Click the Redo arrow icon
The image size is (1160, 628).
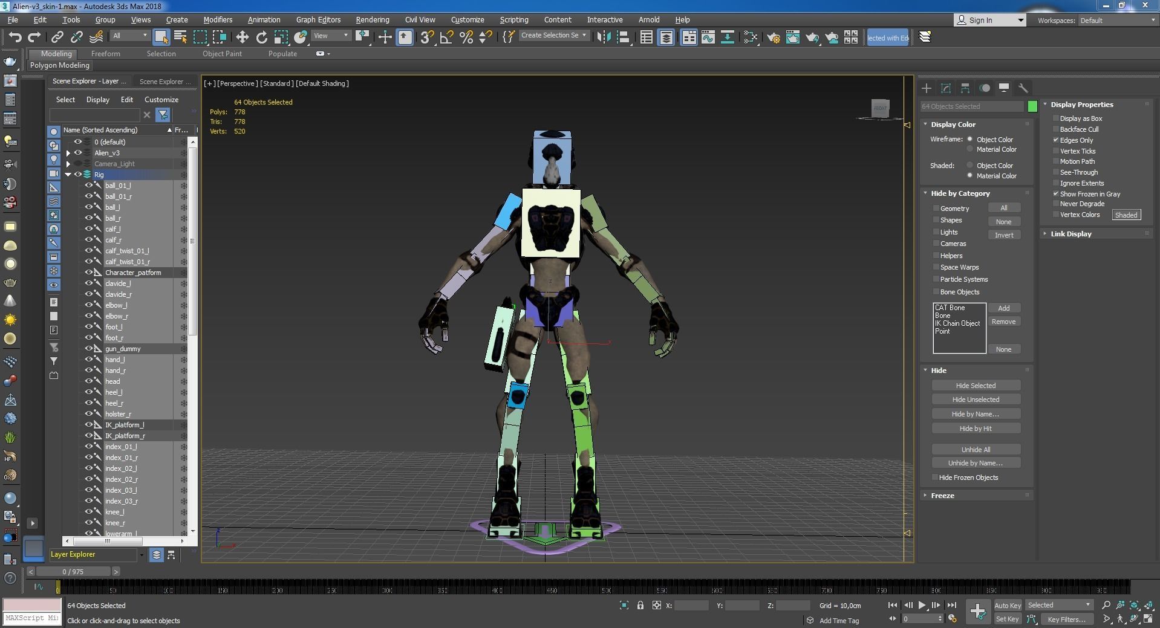(x=34, y=37)
